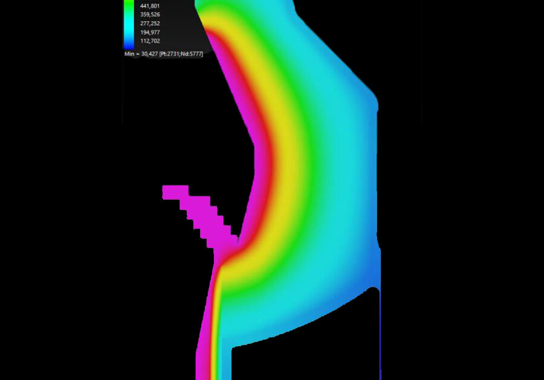Viewport: 544px width, 380px height.
Task: Click the legend value 194,977
Action: 150,33
